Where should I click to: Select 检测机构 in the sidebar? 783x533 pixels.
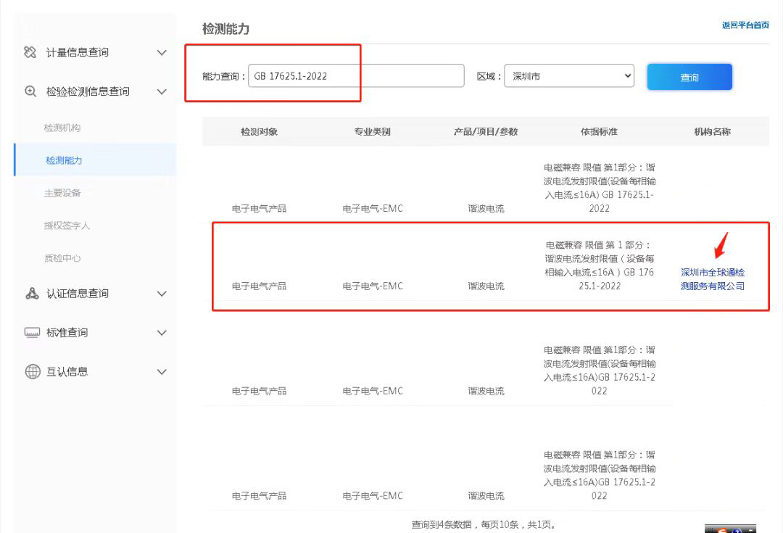(x=62, y=128)
